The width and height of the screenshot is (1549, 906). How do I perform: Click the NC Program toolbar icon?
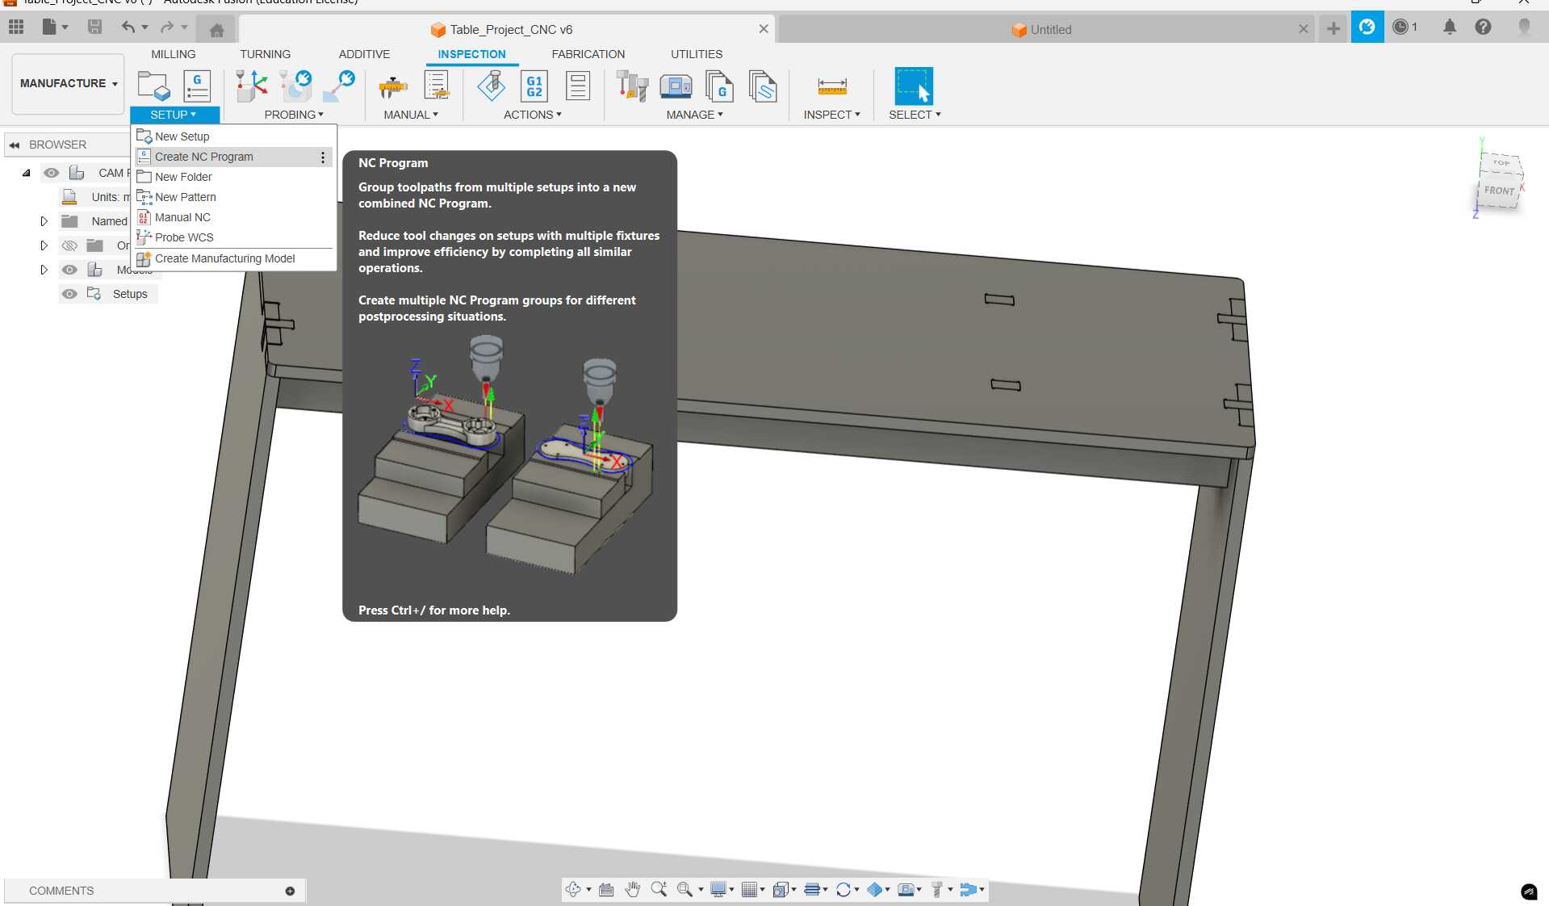[x=197, y=86]
